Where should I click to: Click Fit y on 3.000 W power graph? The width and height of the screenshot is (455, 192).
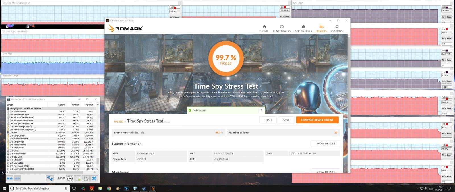pos(444,108)
